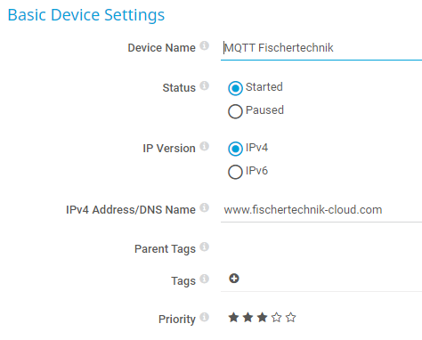The height and width of the screenshot is (340, 422).
Task: Click the empty Tags input area
Action: pos(331,279)
